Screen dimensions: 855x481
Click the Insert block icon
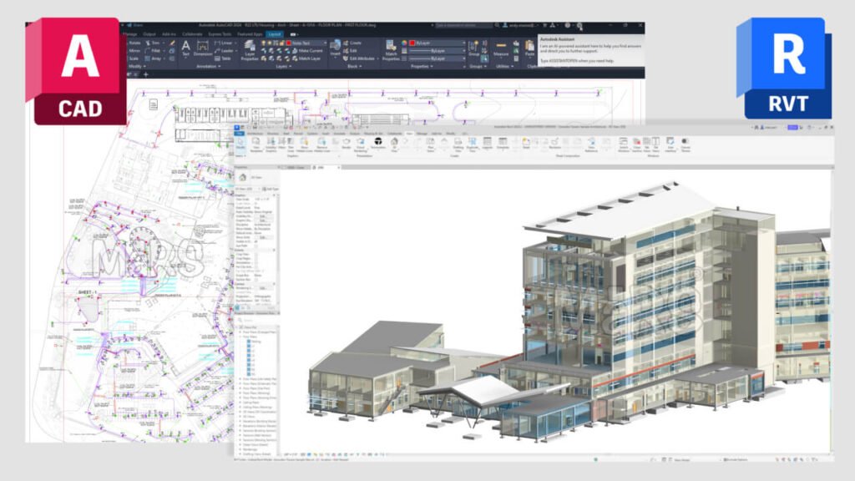pos(334,48)
